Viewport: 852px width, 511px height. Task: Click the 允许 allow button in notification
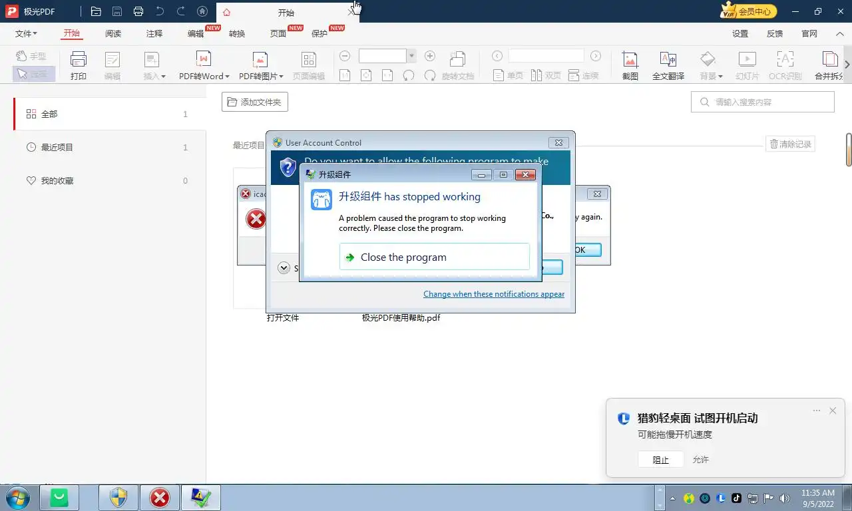point(701,460)
